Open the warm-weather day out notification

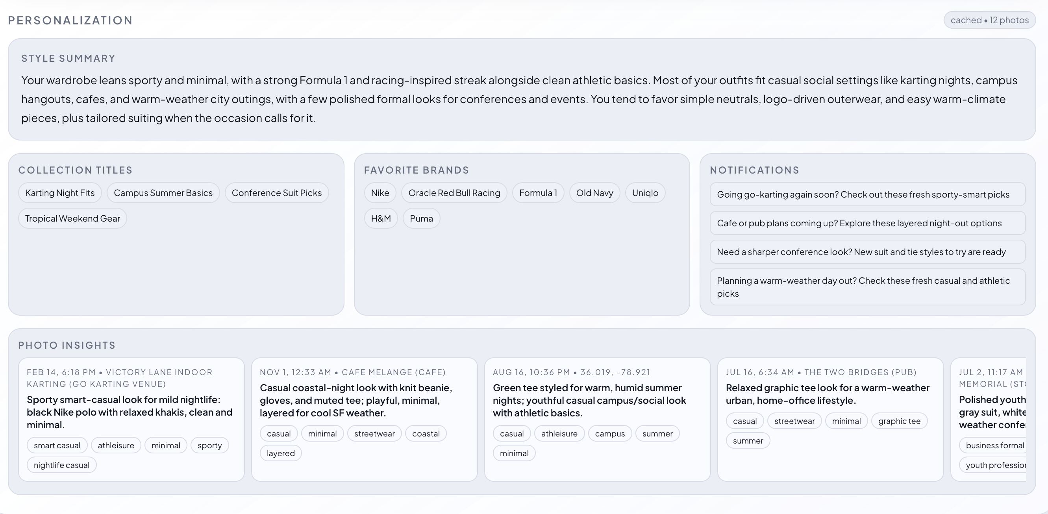(867, 287)
